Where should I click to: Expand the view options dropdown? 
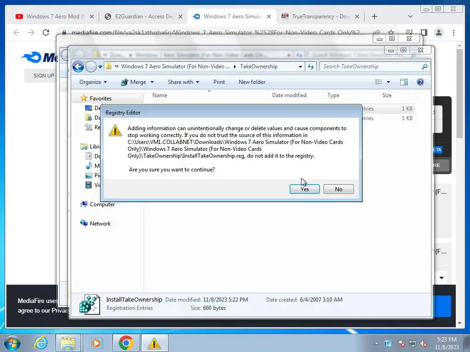388,82
